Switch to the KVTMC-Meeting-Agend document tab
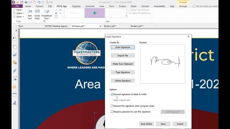 click(x=57, y=26)
